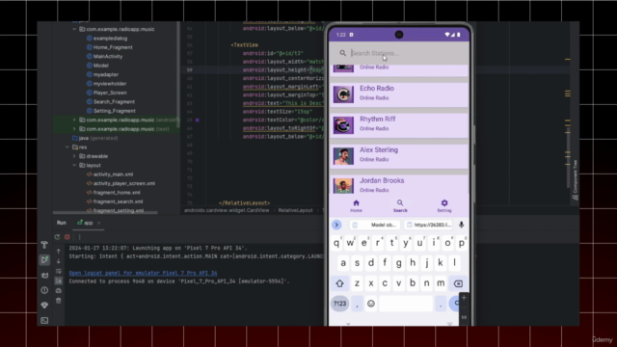The image size is (617, 347).
Task: Stop the running app
Action: click(67, 237)
